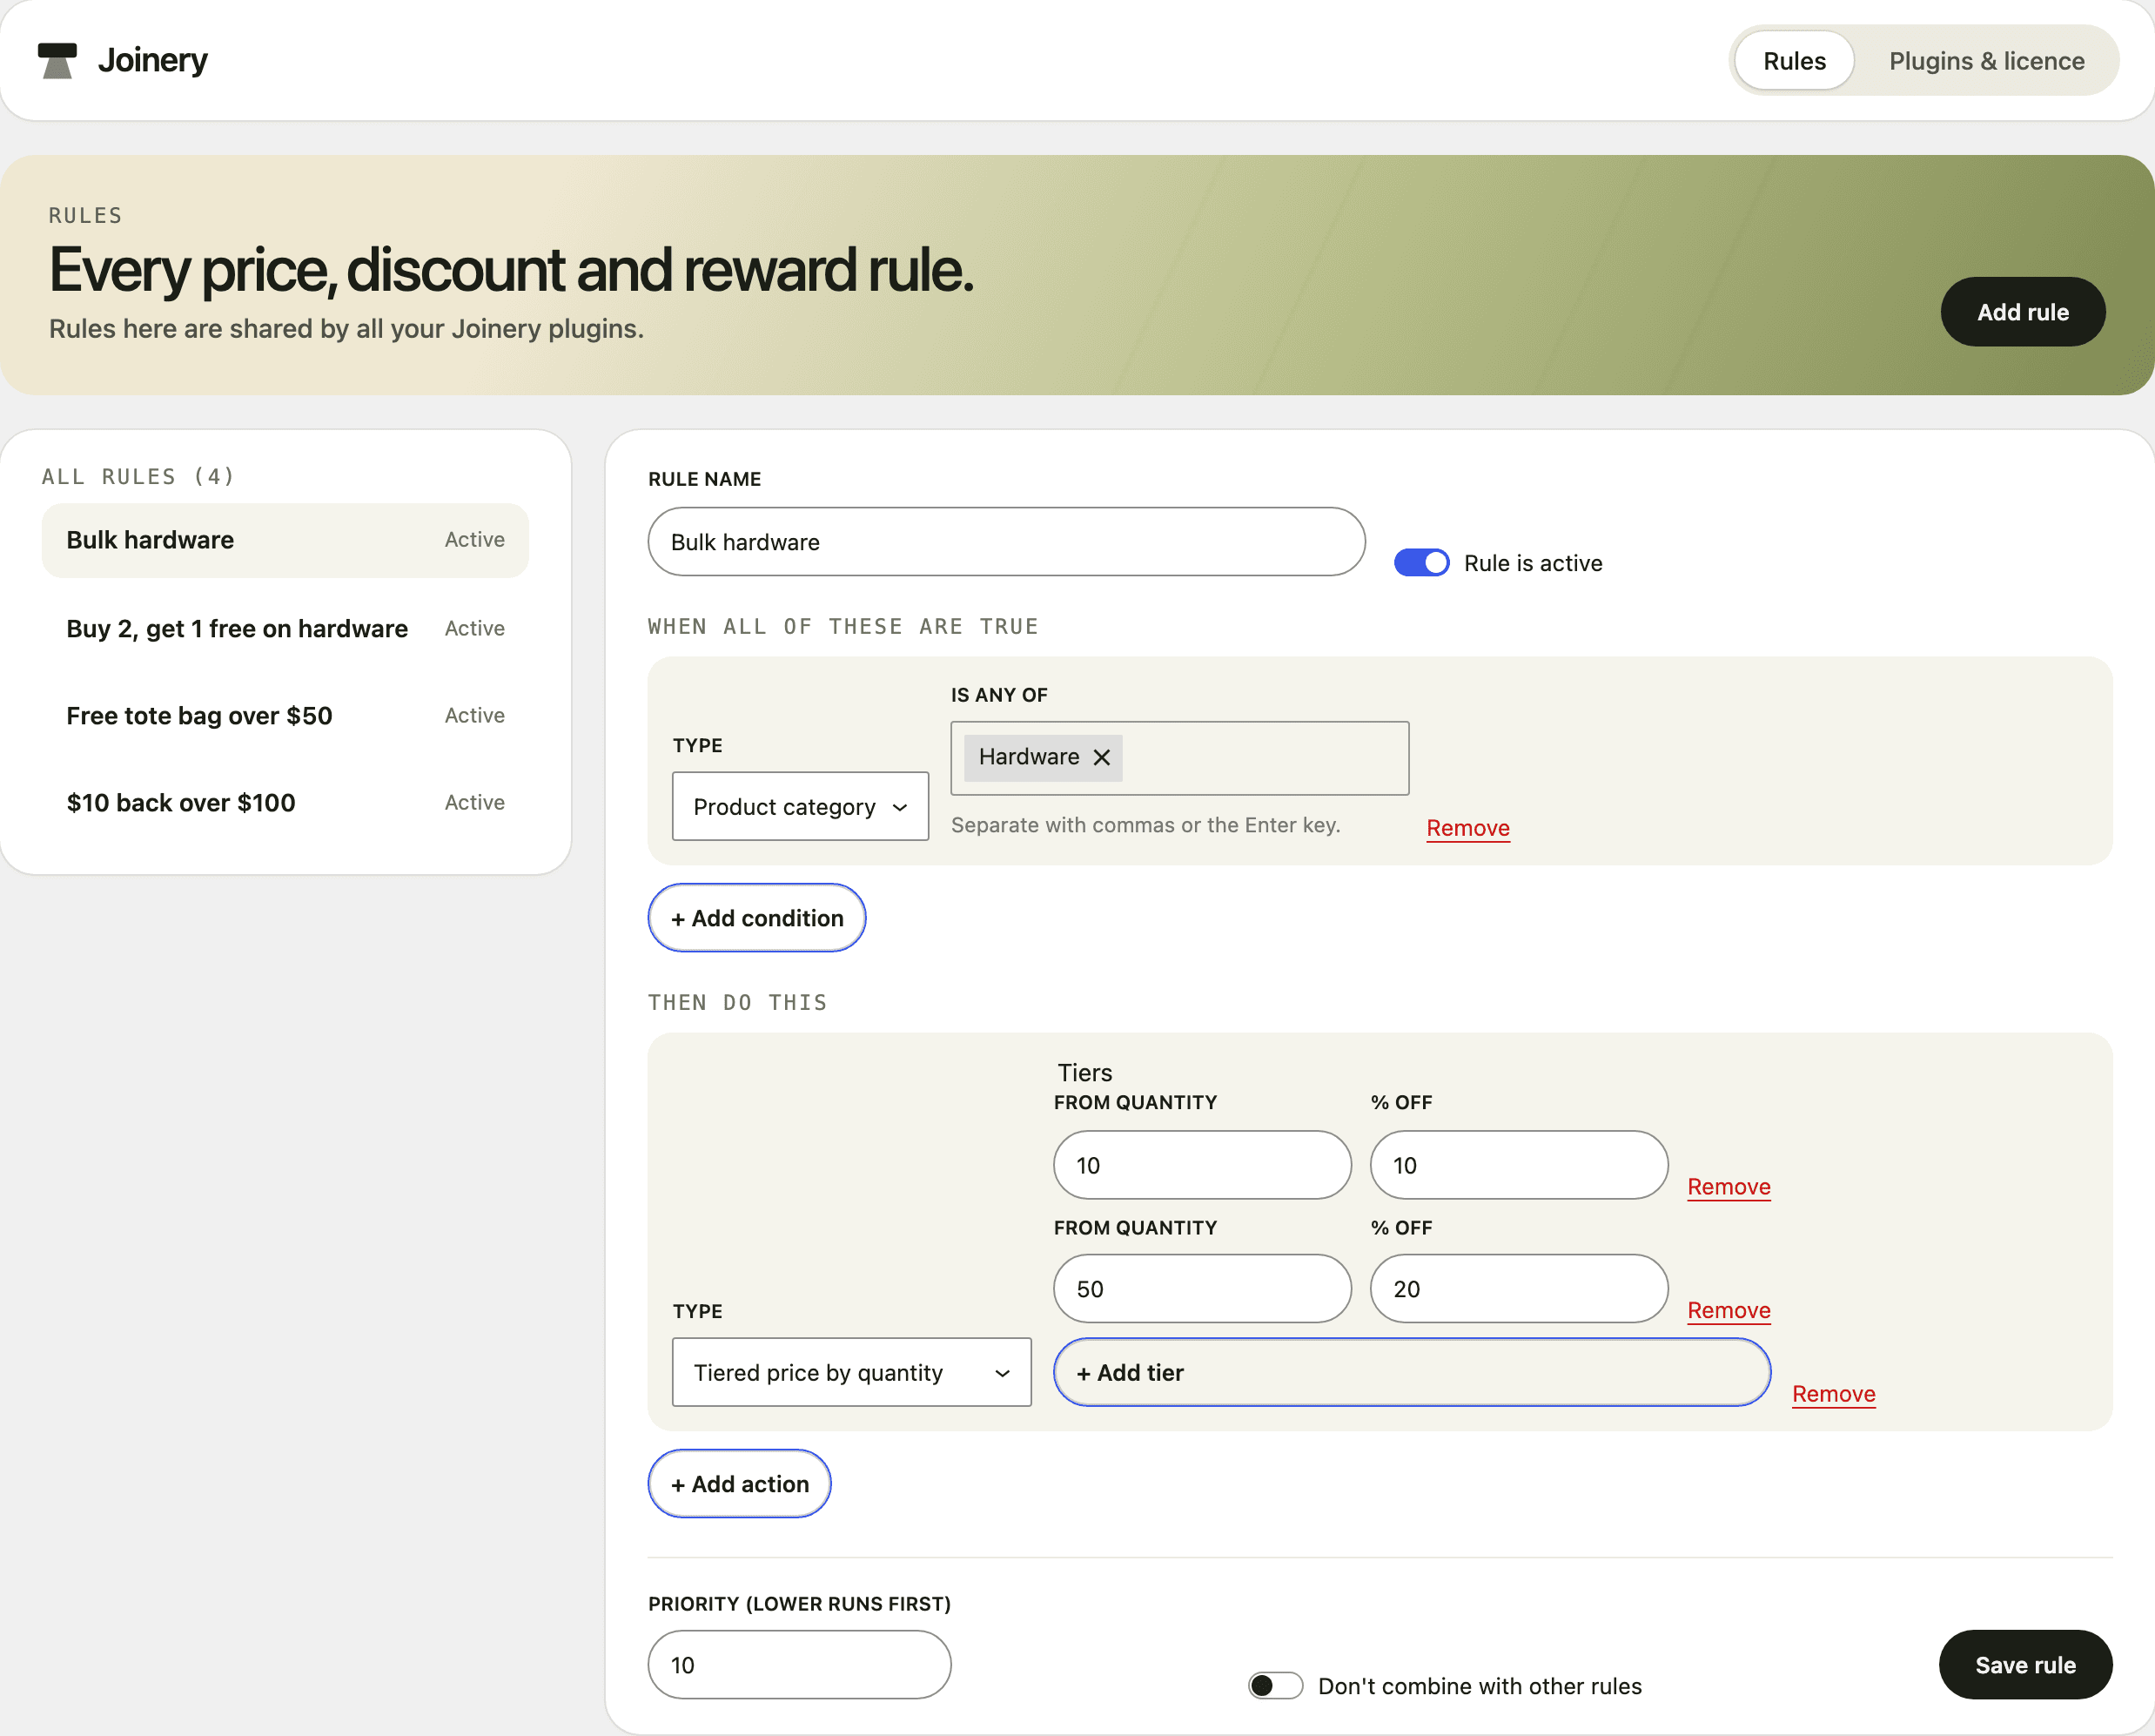Click inside the Is any of tag box
This screenshot has height=1736, width=2155.
pyautogui.click(x=1180, y=758)
